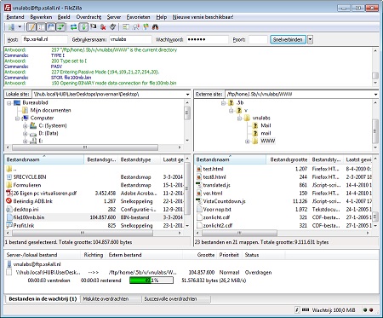This screenshot has width=383, height=318.
Task: Toggle synchronized browsing icon
Action: [146, 27]
